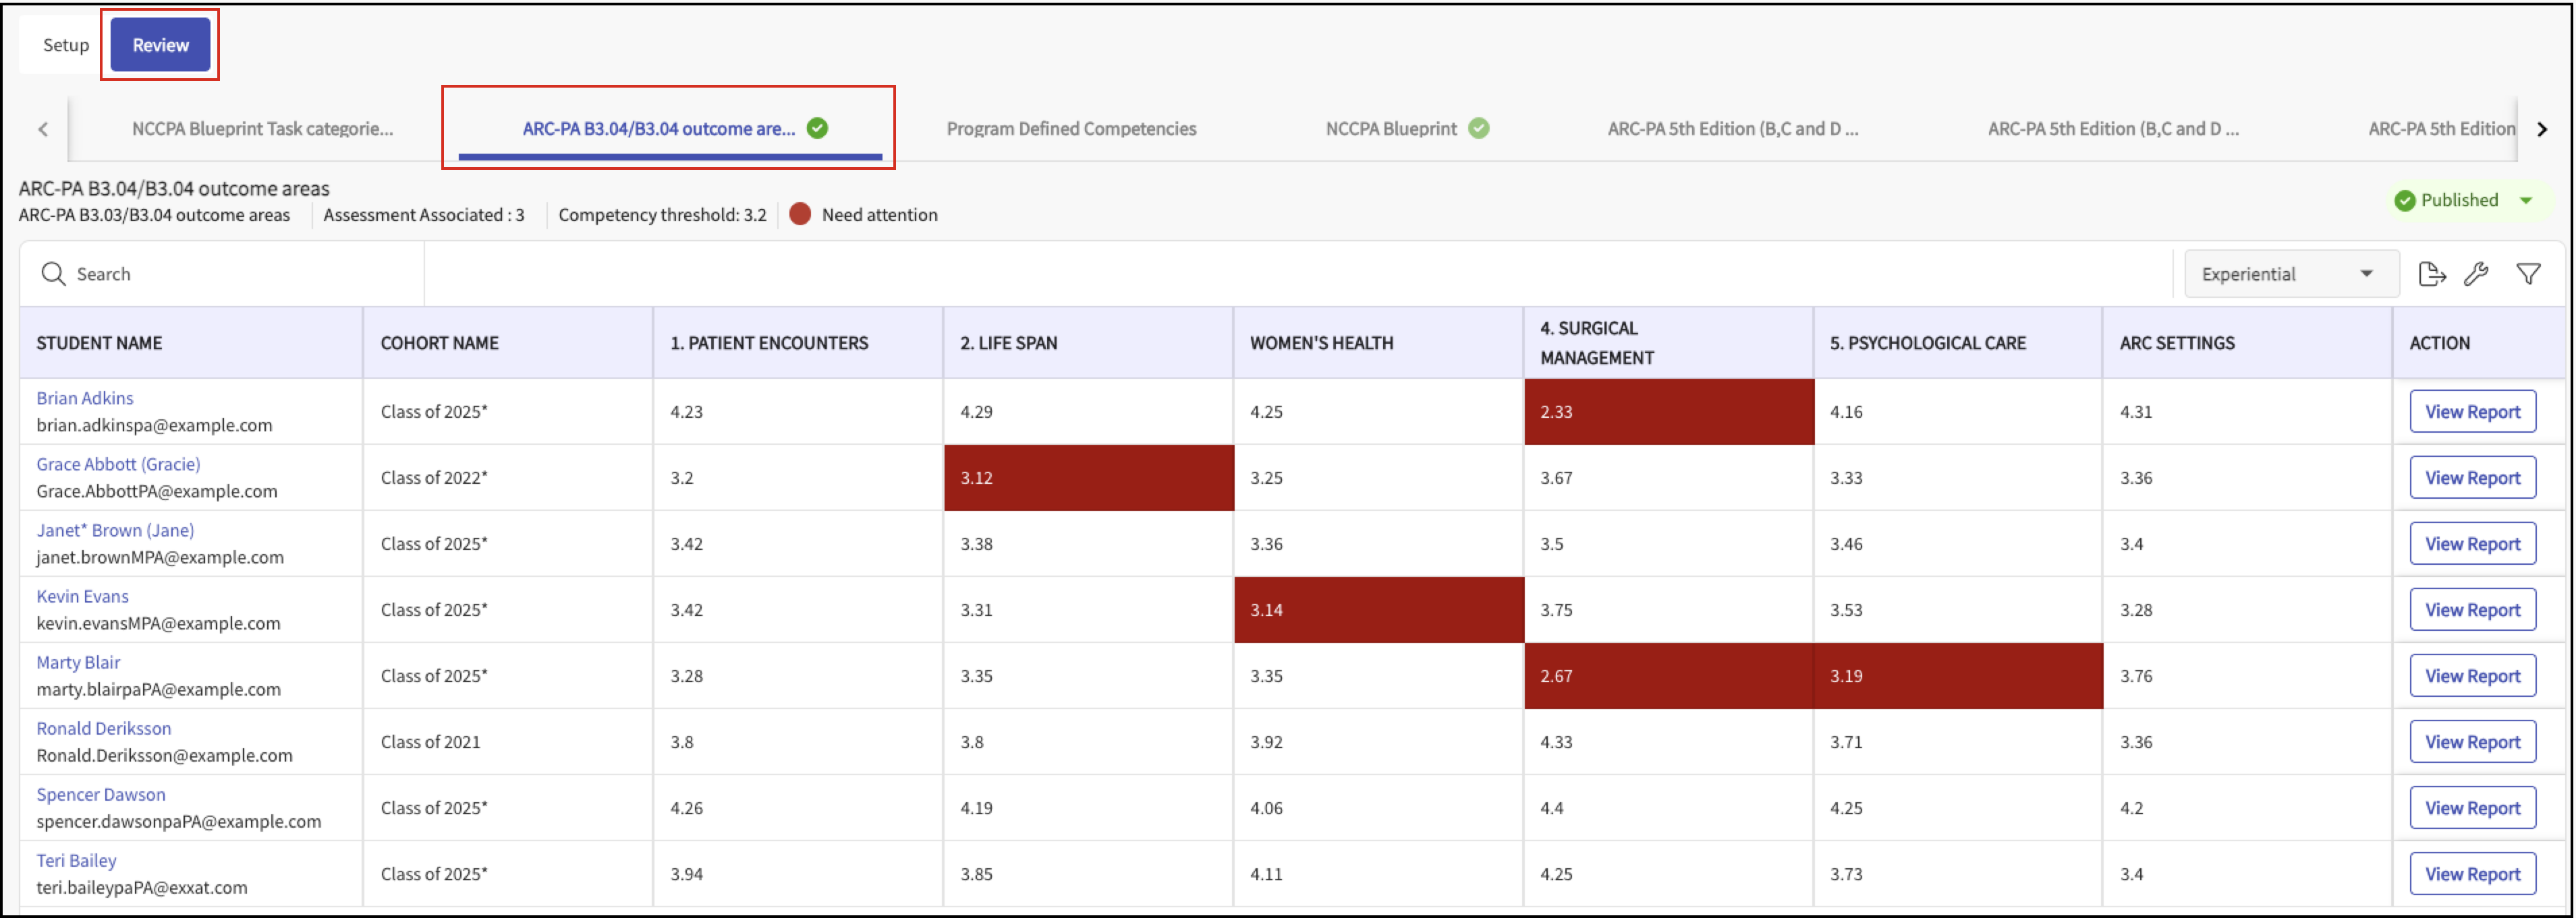Click Brian Adkins' 2.33 Surgical Management cell
The image size is (2576, 918).
click(1668, 412)
